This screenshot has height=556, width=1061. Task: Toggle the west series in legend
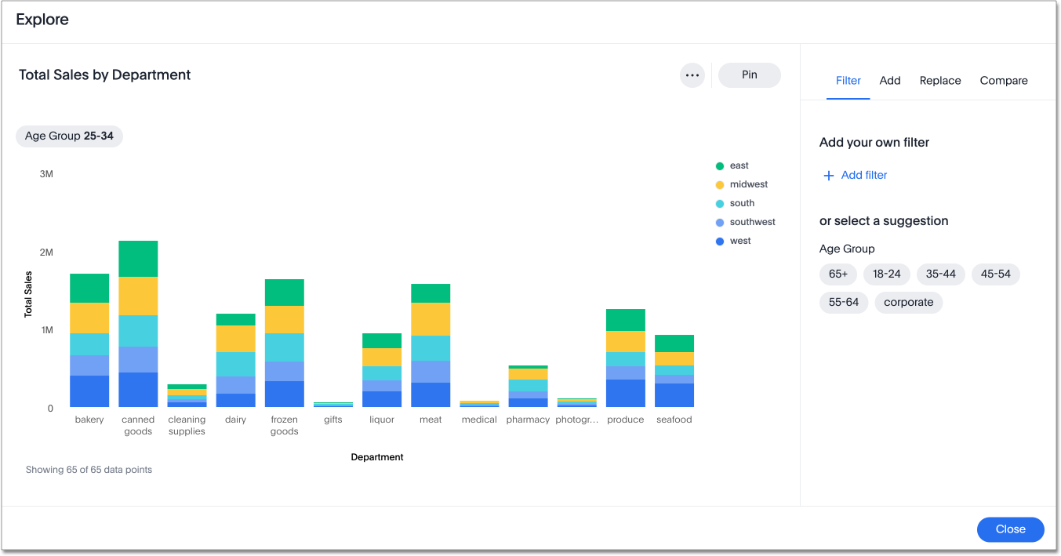click(739, 242)
